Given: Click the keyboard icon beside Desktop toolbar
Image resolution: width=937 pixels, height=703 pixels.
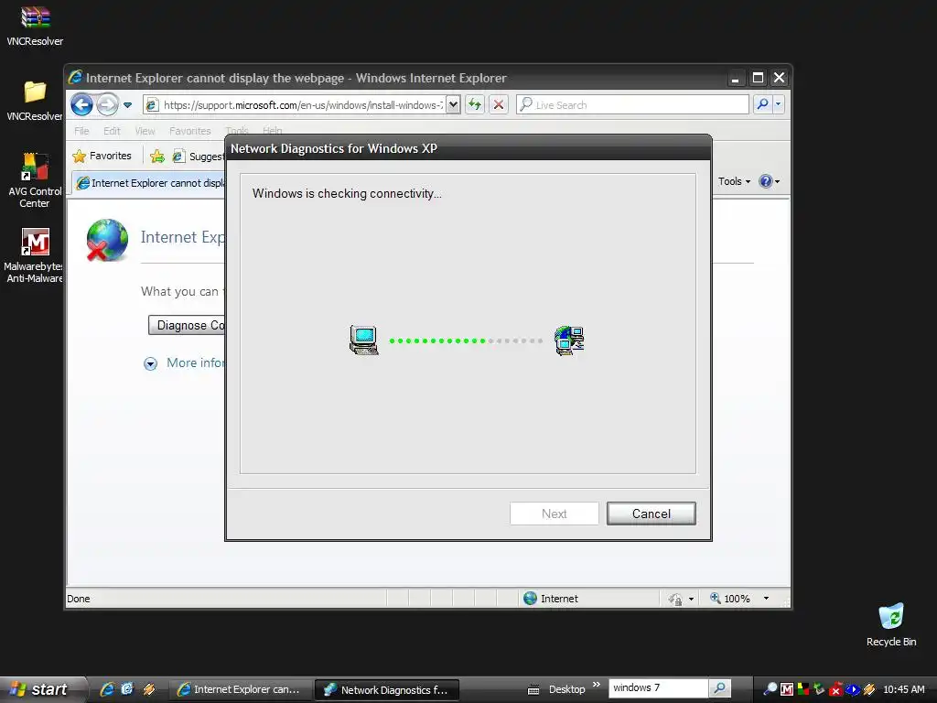Looking at the screenshot, I should pos(533,690).
